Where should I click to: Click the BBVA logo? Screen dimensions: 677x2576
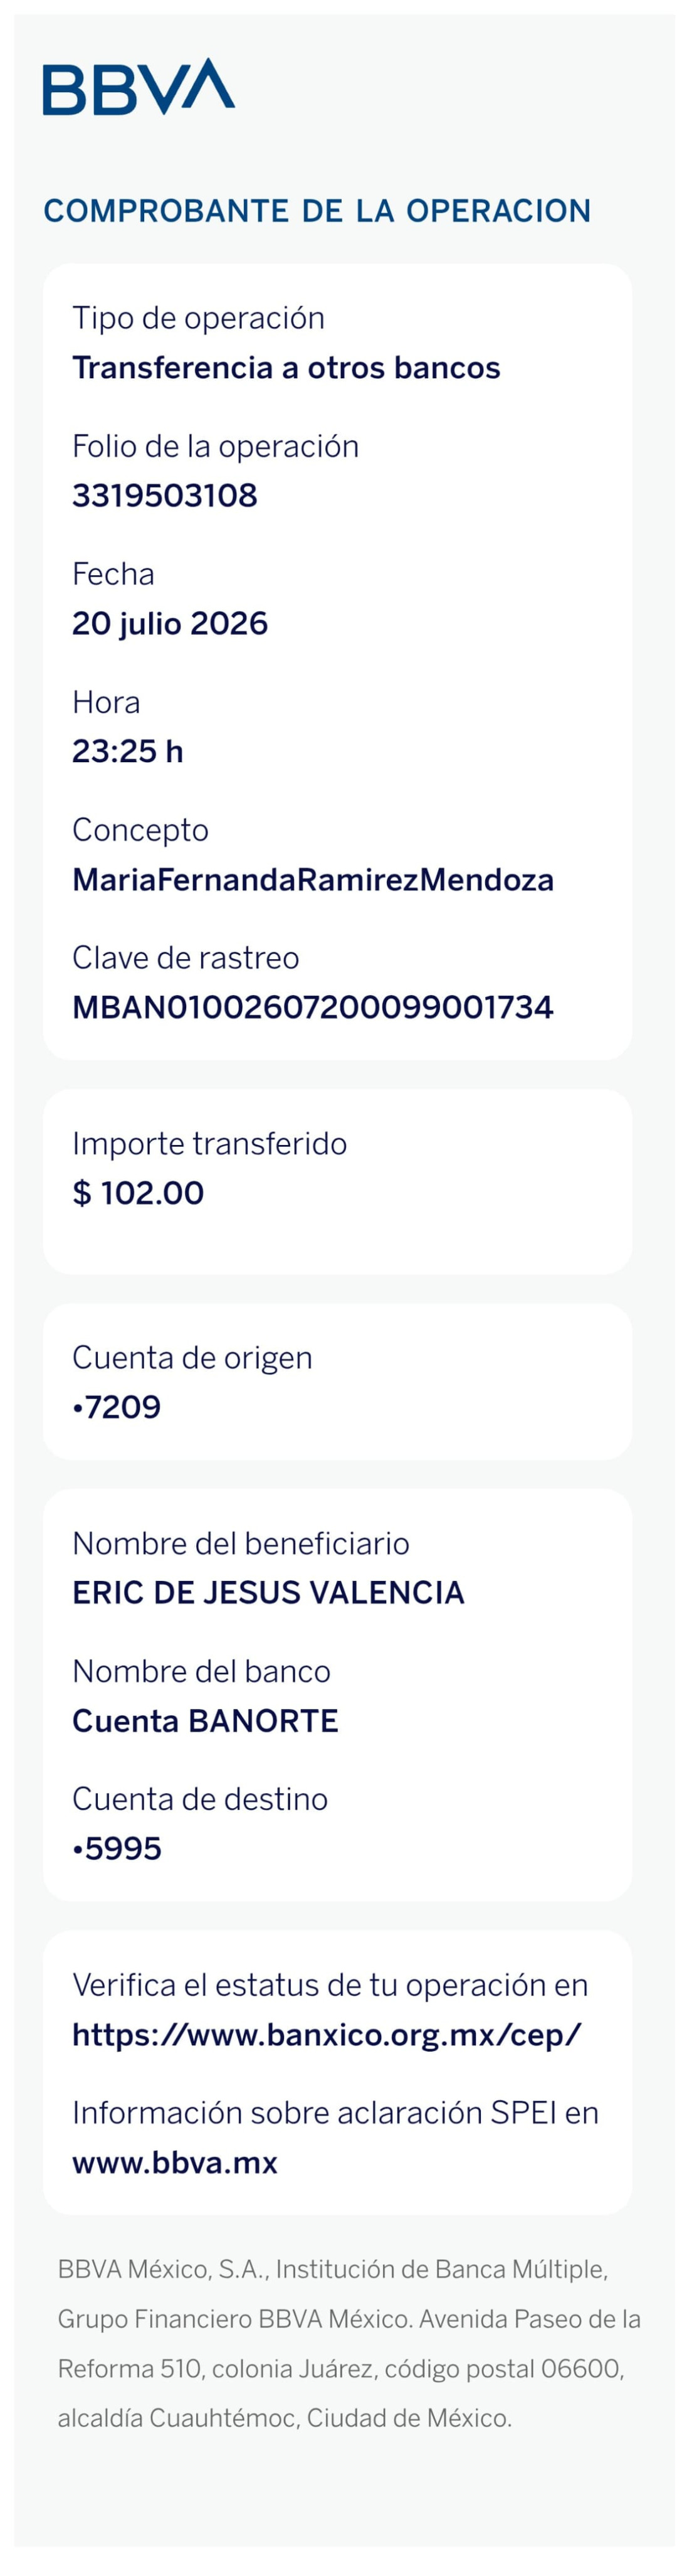(x=139, y=86)
